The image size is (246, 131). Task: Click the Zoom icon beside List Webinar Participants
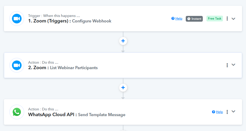click(17, 65)
